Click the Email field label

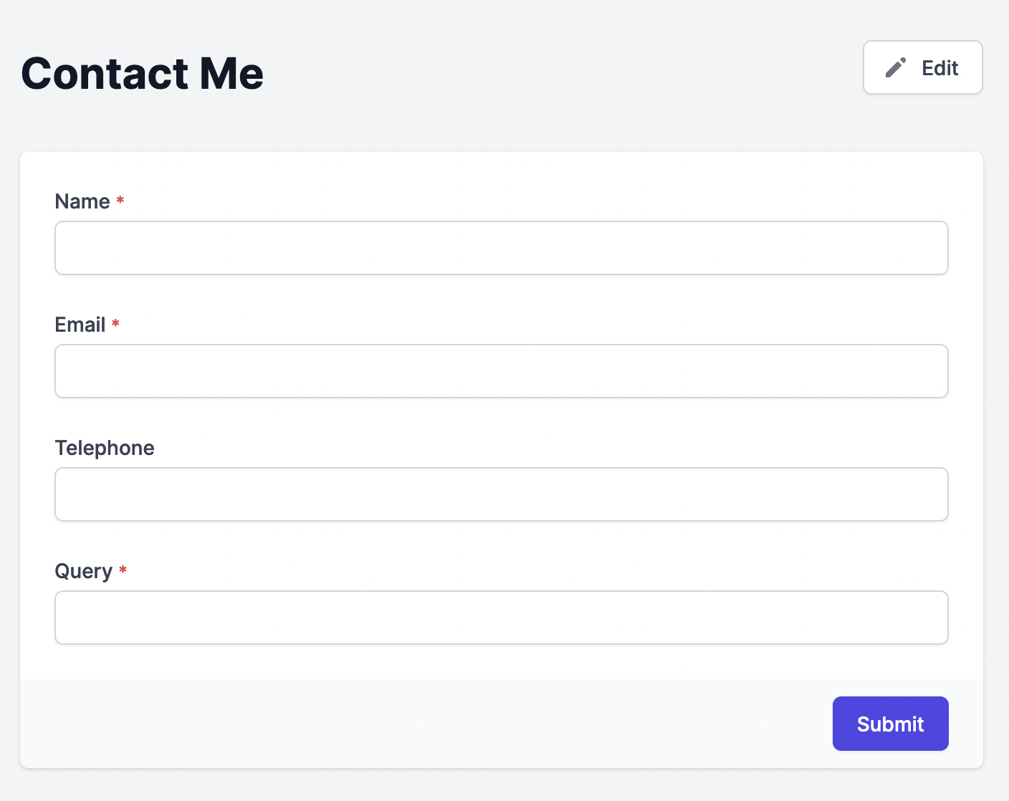[x=80, y=325]
